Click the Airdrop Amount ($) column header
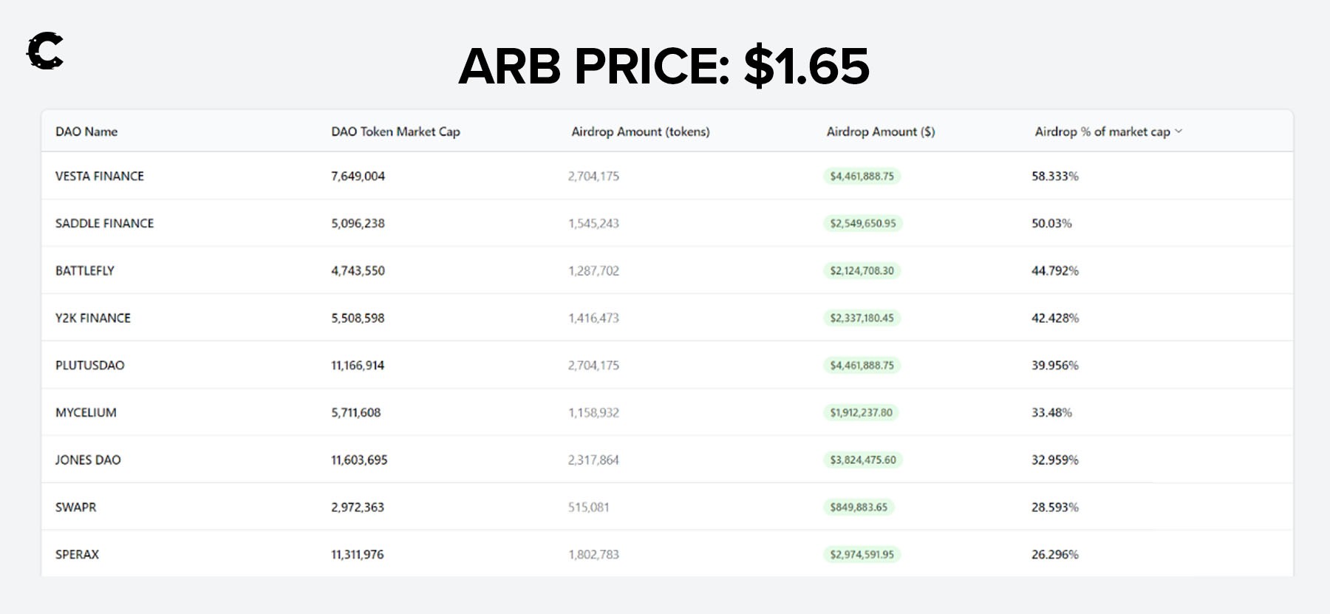This screenshot has height=614, width=1330. point(880,132)
